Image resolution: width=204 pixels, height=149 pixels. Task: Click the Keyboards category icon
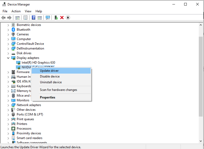[13, 86]
